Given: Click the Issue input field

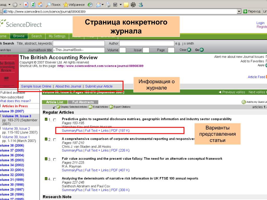Looking at the screenshot, I should click(146, 50).
